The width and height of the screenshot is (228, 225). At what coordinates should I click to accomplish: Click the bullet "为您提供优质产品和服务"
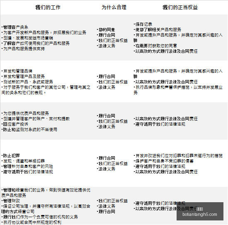click(25, 113)
